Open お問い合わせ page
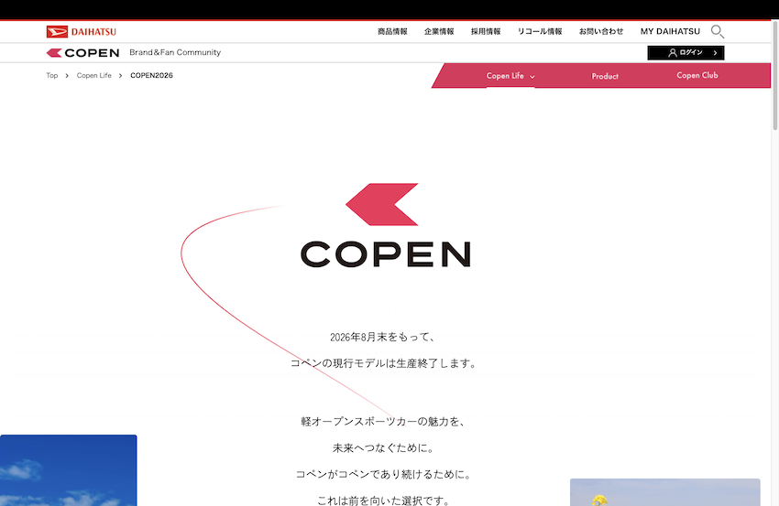Image resolution: width=779 pixels, height=506 pixels. click(601, 31)
